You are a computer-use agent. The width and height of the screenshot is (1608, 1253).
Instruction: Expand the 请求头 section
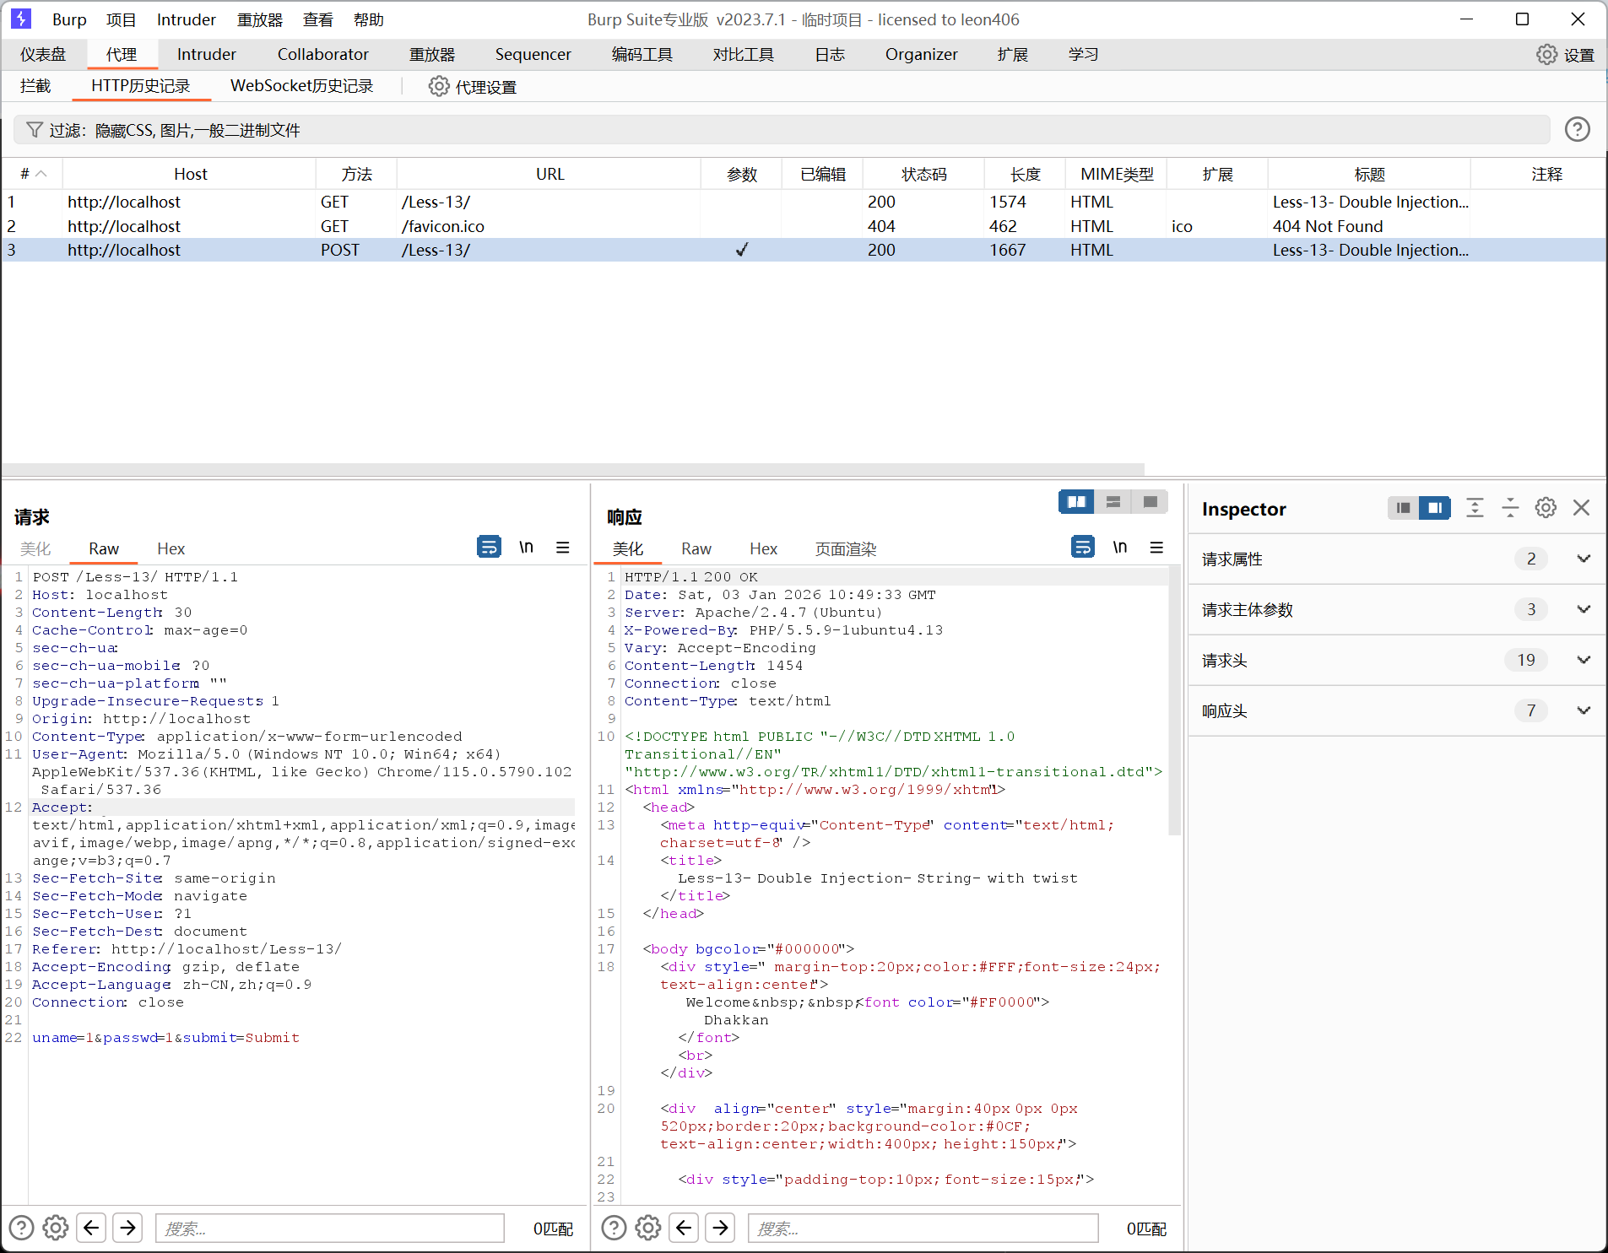tap(1584, 660)
